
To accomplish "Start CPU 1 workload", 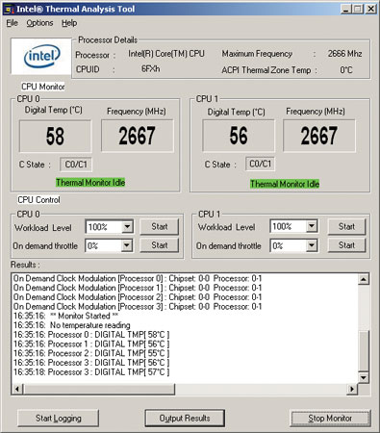I will coord(346,226).
